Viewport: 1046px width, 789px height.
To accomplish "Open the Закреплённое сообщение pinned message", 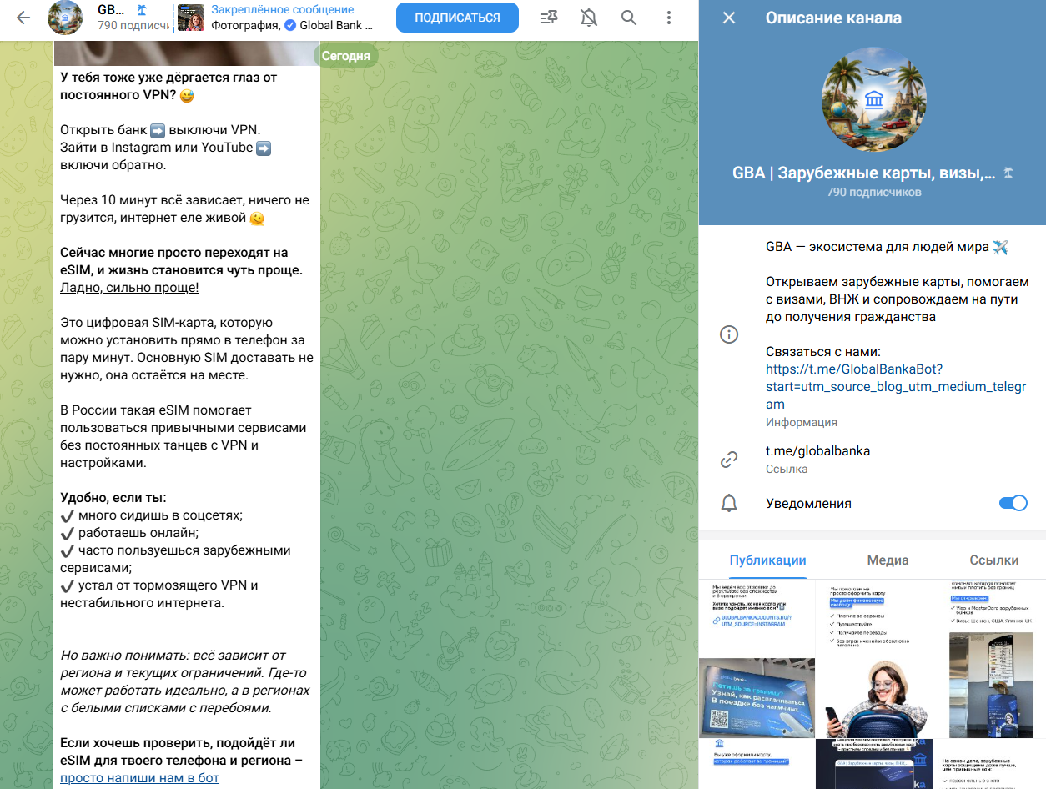I will pyautogui.click(x=292, y=18).
